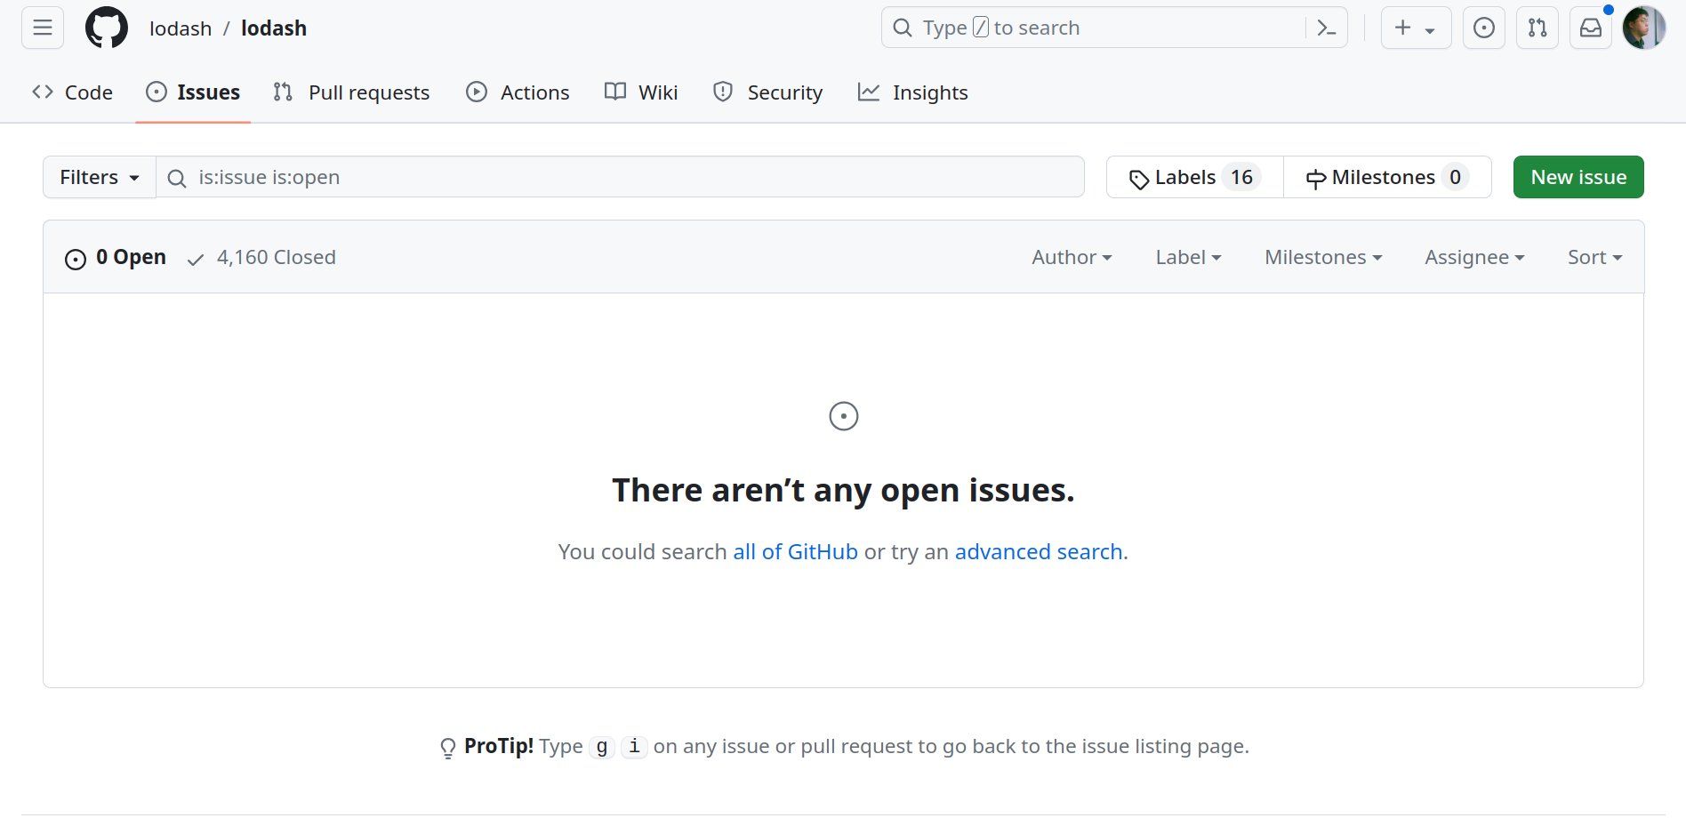Switch to the Code tab
Image resolution: width=1686 pixels, height=818 pixels.
(x=73, y=92)
